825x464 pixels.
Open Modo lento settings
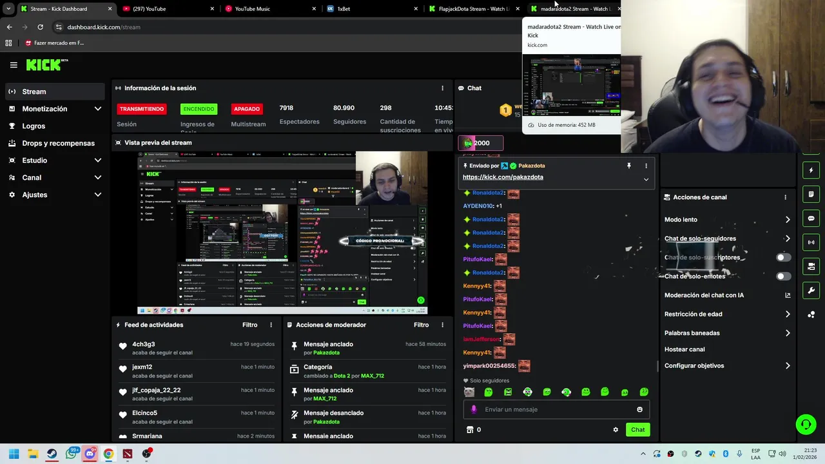point(727,220)
